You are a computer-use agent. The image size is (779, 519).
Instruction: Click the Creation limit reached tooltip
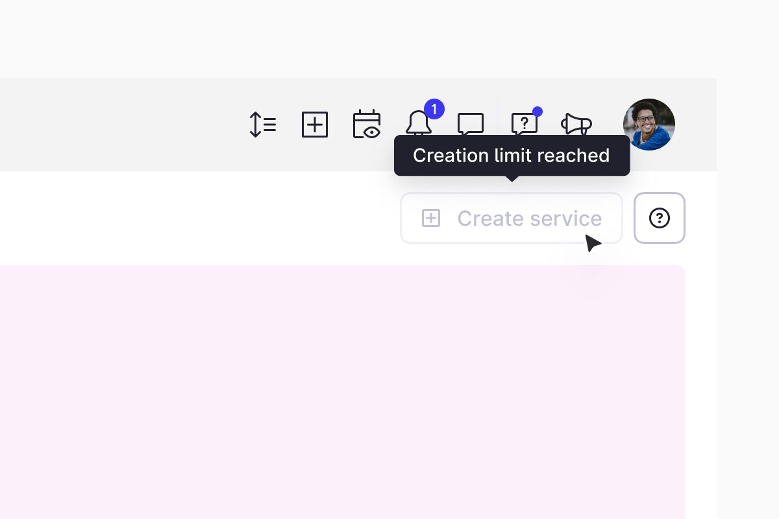[512, 156]
